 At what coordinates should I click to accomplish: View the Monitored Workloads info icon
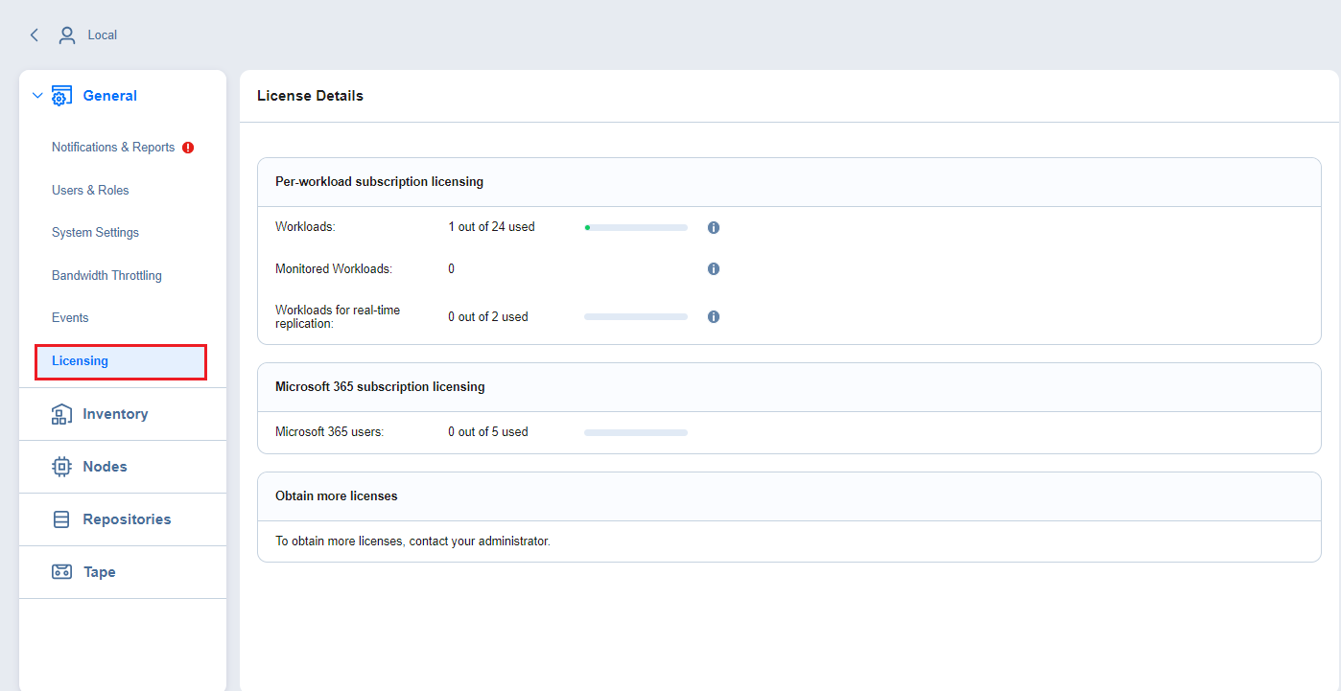pos(713,268)
